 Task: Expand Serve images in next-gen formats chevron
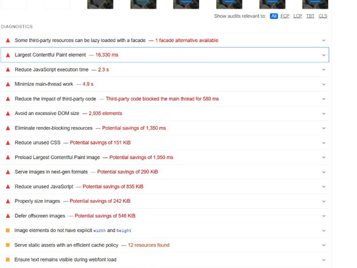[x=323, y=172]
